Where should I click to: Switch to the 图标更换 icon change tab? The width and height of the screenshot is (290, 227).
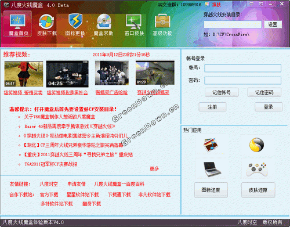click(x=75, y=25)
